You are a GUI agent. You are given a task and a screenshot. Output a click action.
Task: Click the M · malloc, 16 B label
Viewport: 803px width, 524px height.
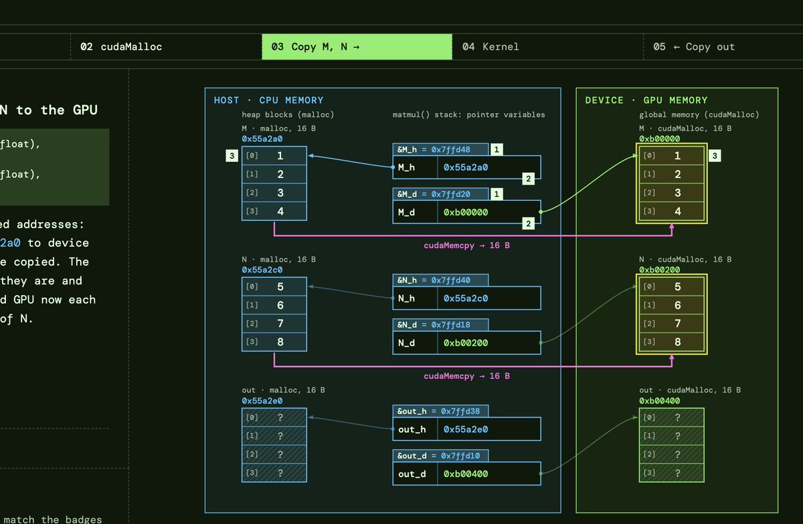coord(278,128)
